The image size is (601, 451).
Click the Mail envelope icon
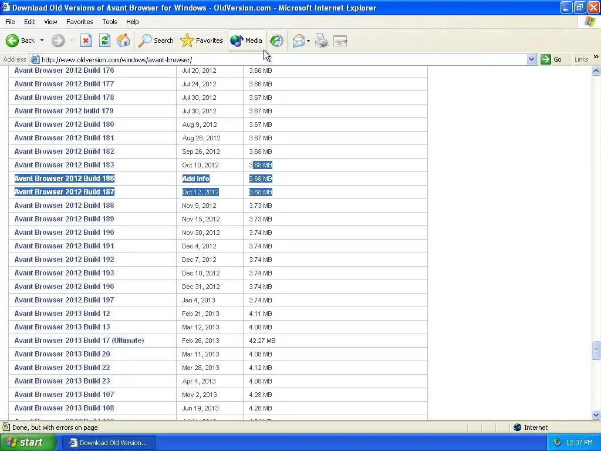tap(298, 41)
